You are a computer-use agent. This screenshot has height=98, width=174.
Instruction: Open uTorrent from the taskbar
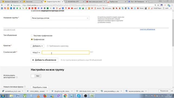tap(25, 96)
